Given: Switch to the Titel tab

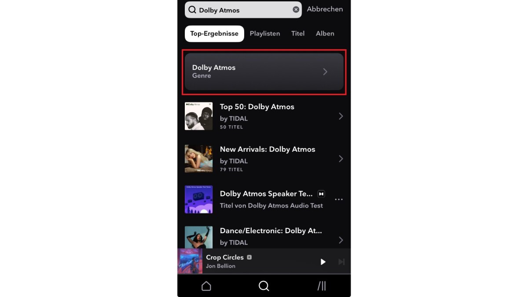Looking at the screenshot, I should (x=298, y=33).
